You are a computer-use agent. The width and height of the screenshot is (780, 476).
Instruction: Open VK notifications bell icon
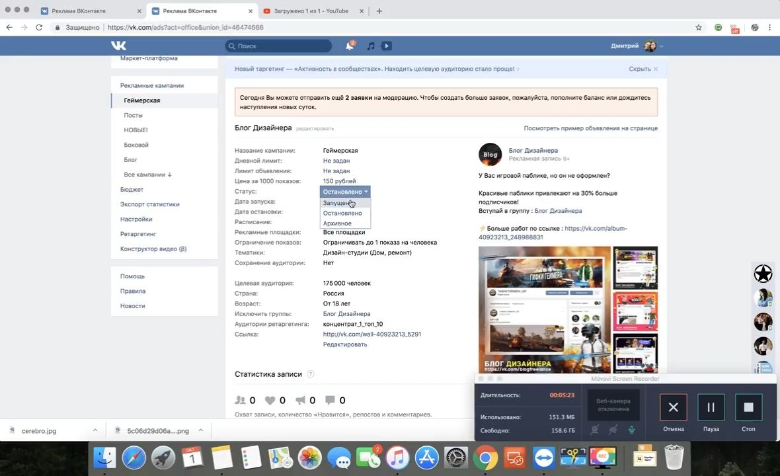(350, 46)
